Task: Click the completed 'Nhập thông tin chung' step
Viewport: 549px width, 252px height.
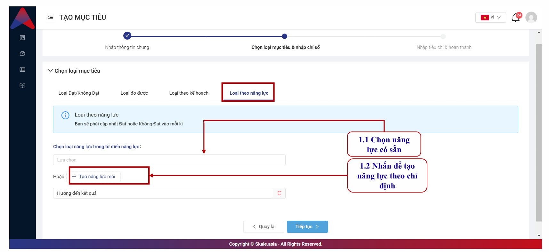Action: click(127, 36)
